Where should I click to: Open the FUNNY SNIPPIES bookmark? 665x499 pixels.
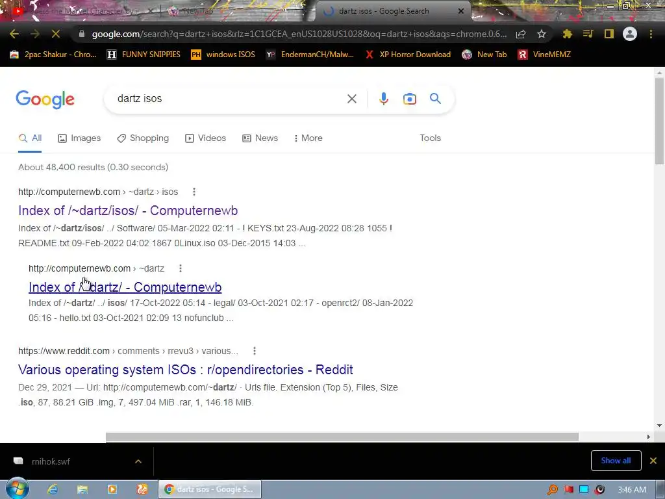click(x=144, y=55)
